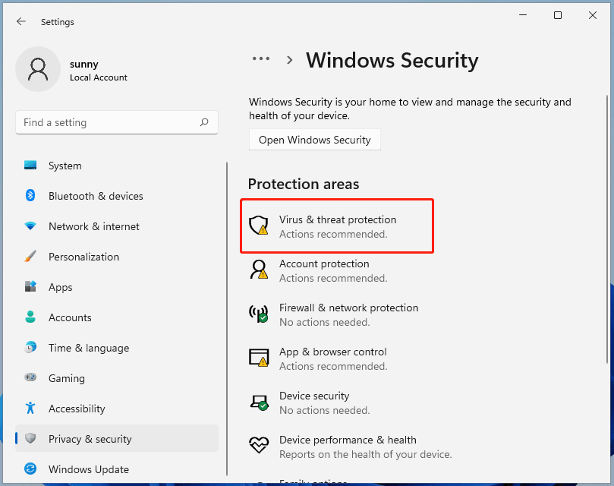Open the System settings category
Screen dimensions: 614x486
point(65,166)
